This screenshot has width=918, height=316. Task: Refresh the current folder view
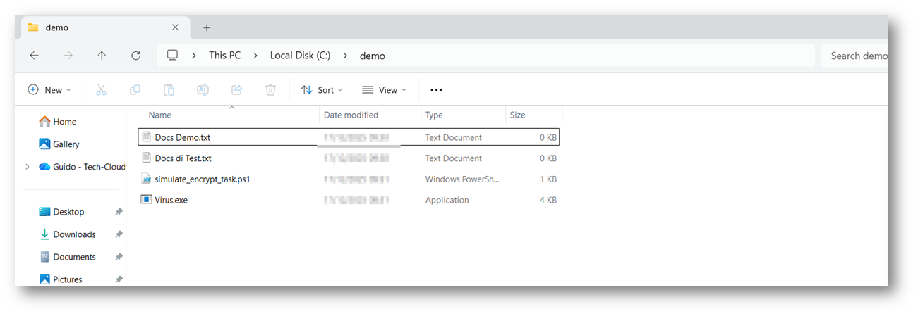136,56
